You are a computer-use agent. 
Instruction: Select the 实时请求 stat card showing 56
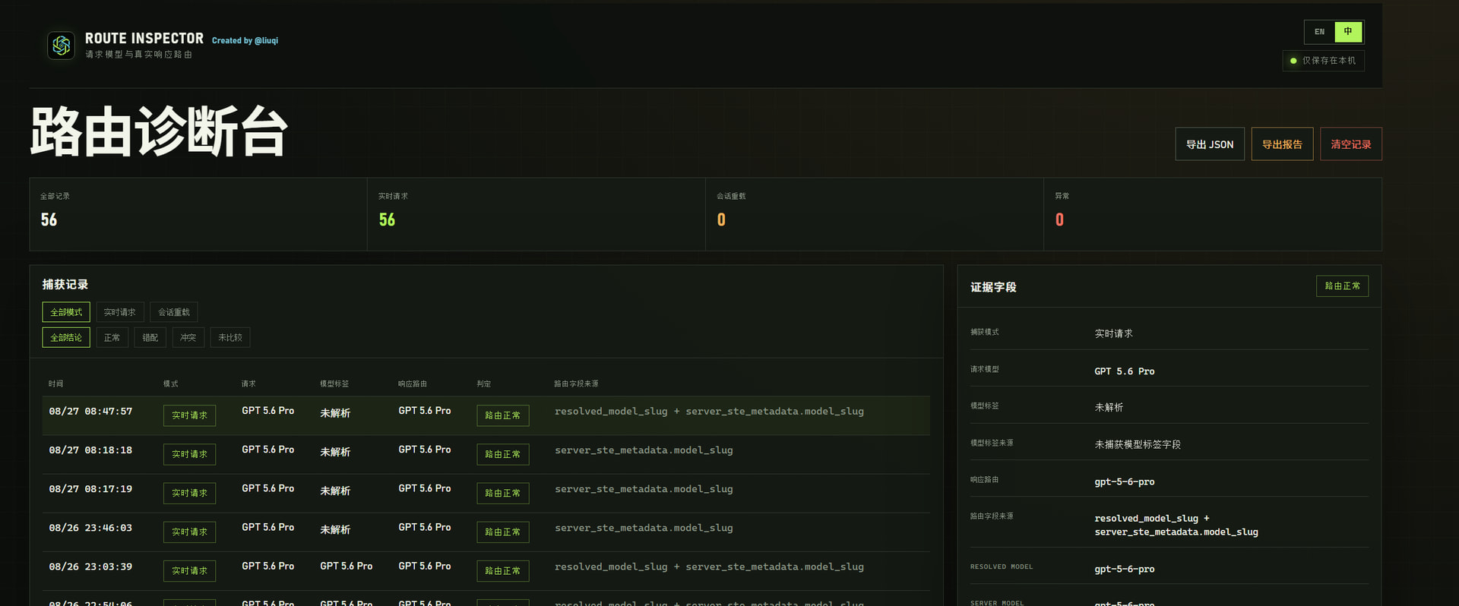[536, 214]
